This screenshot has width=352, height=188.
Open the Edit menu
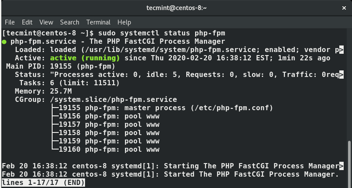coord(27,22)
